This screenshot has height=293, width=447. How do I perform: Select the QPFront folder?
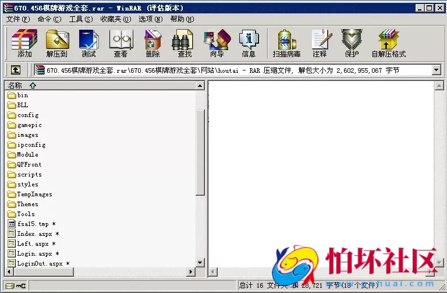[29, 164]
